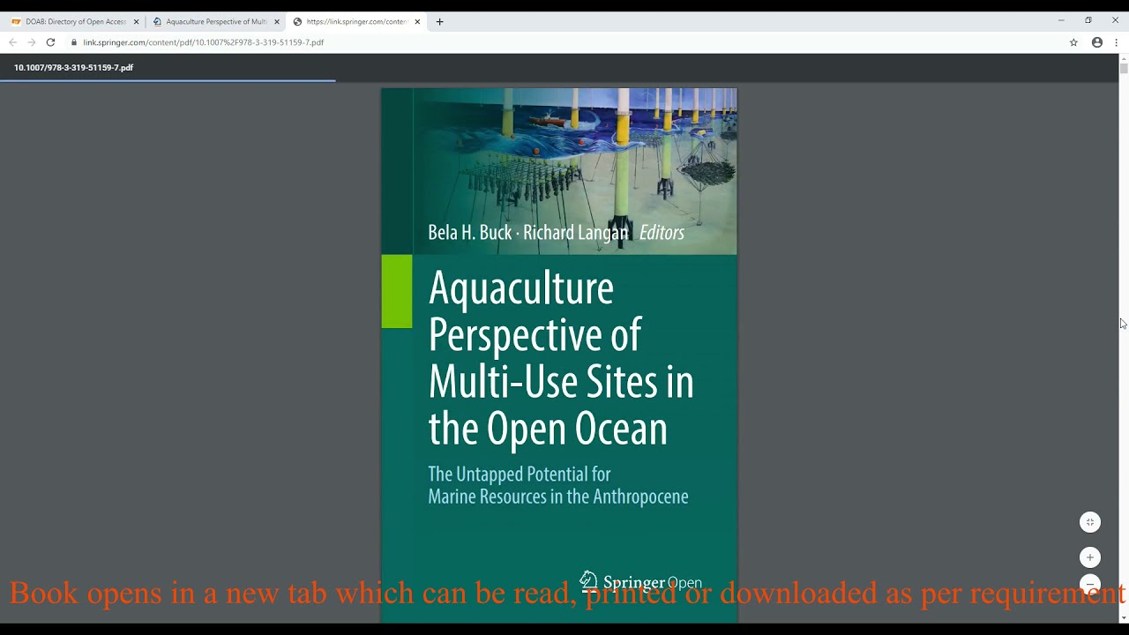Click the PDF file name 10.1007/978-3-319-51159-7.pdf
The image size is (1129, 635).
tap(73, 68)
